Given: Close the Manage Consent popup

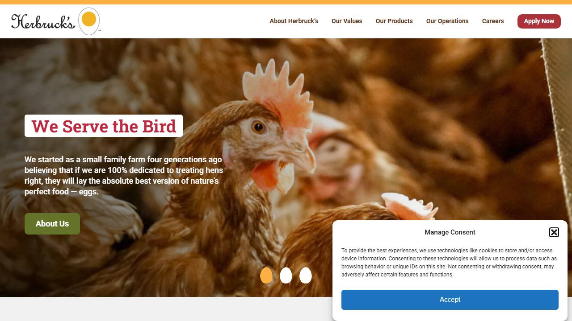Looking at the screenshot, I should click(x=554, y=232).
